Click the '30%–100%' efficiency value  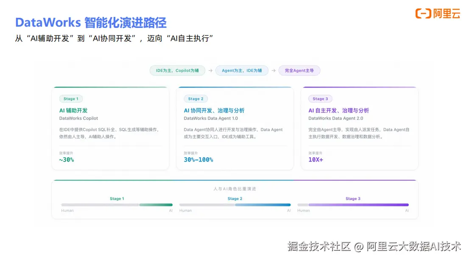click(x=198, y=160)
